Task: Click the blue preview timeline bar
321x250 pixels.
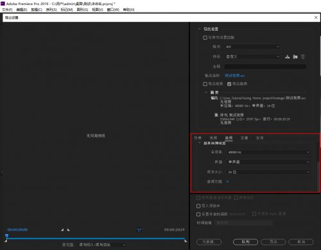Action: (96, 238)
